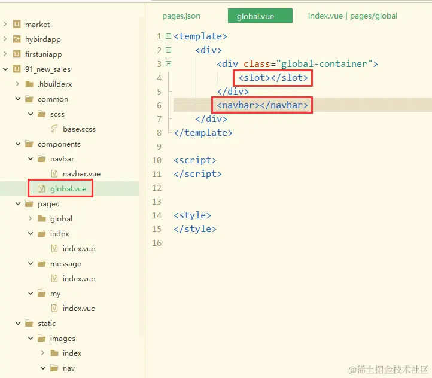Viewport: 432px width, 378px height.
Task: Open navbar.vue from the file tree
Action: coord(81,173)
